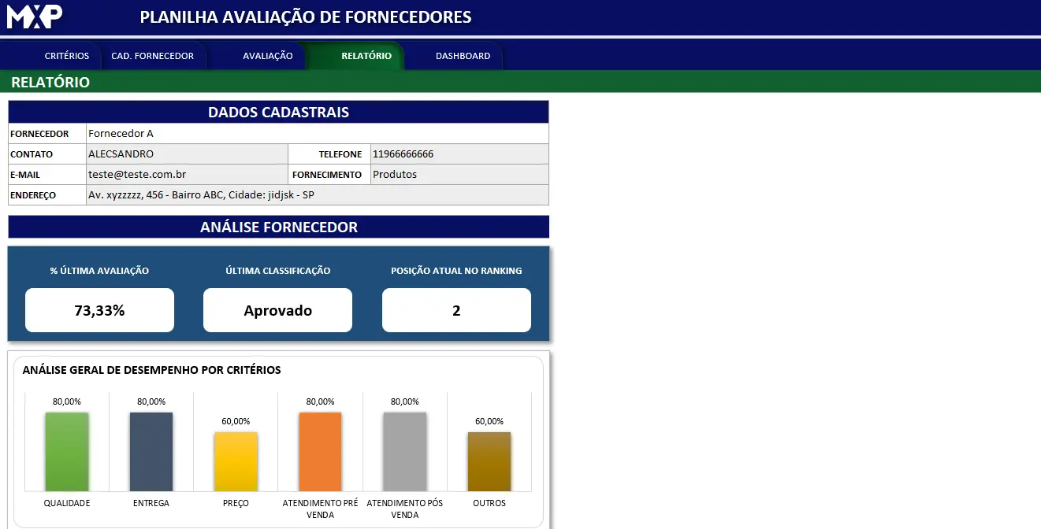Go to the Avaliação tab
The height and width of the screenshot is (529, 1041).
point(267,56)
